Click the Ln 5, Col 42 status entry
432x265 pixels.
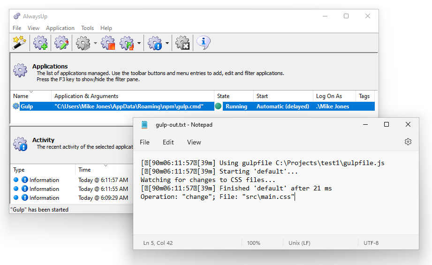click(x=158, y=243)
